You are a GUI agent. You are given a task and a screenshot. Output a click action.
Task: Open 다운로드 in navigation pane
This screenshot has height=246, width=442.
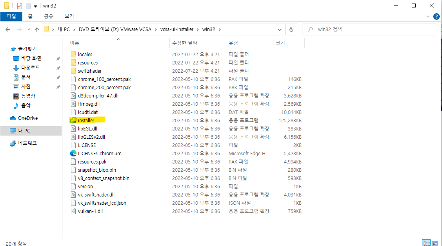(x=31, y=68)
